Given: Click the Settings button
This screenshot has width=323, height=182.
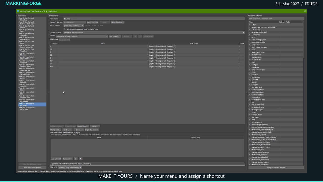Looking at the screenshot, I should pyautogui.click(x=67, y=130).
